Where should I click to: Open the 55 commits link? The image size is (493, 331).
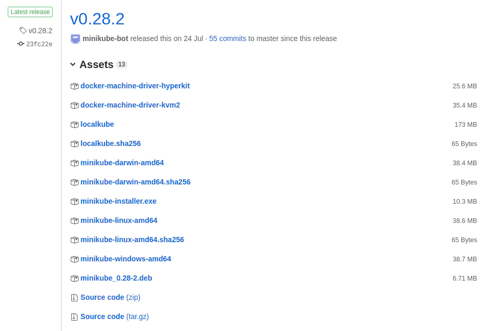(227, 38)
